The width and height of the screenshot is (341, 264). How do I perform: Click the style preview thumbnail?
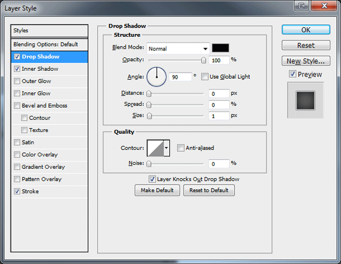click(x=306, y=100)
